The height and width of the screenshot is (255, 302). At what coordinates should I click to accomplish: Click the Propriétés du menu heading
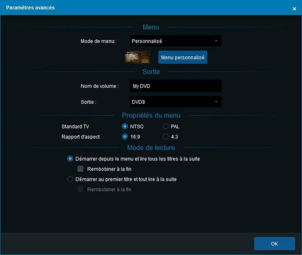(x=151, y=115)
